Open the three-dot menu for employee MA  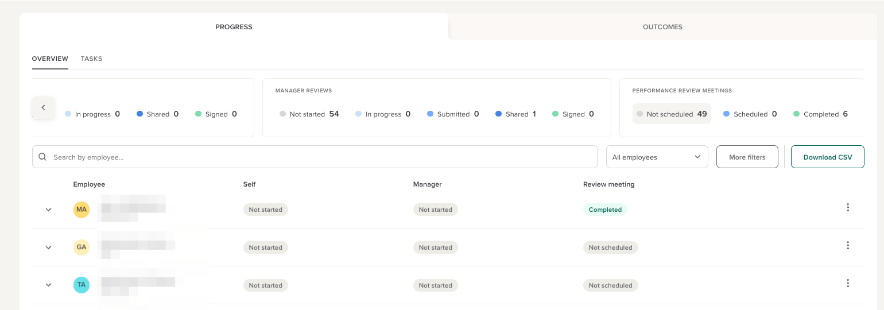(847, 208)
